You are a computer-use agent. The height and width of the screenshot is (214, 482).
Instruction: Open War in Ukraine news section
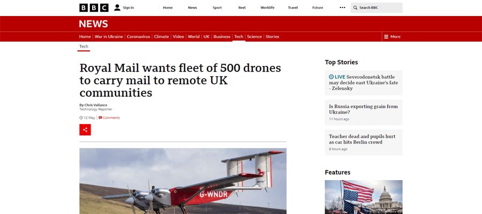(x=109, y=36)
